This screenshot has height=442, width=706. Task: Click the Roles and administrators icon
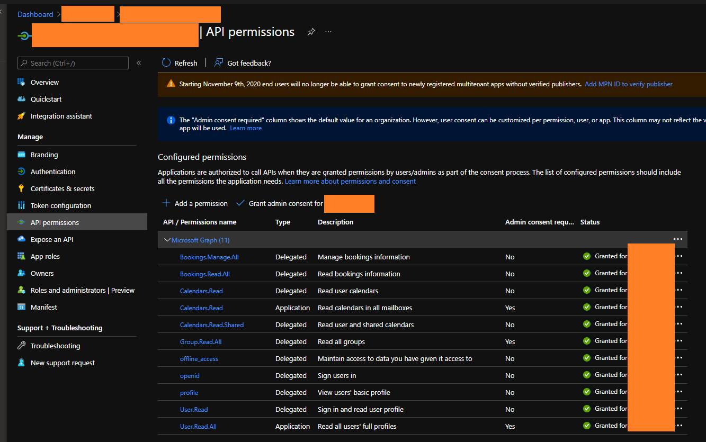click(x=21, y=290)
